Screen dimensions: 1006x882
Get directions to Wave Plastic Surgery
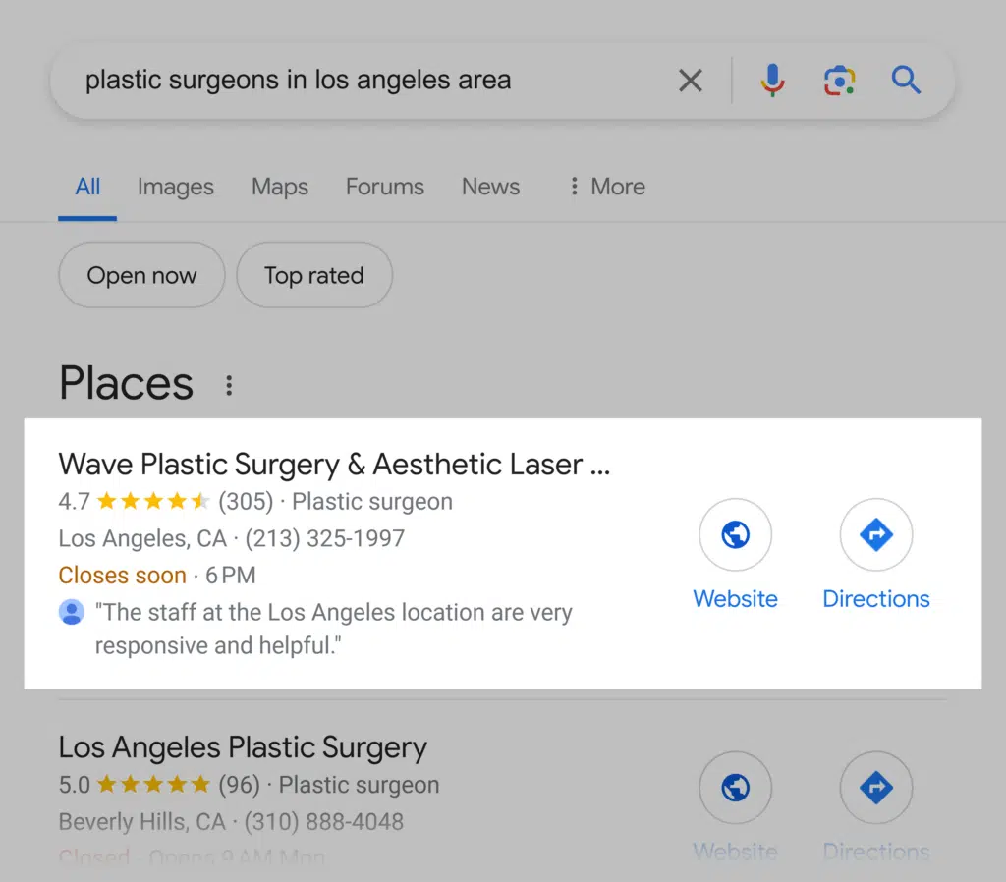pyautogui.click(x=876, y=535)
